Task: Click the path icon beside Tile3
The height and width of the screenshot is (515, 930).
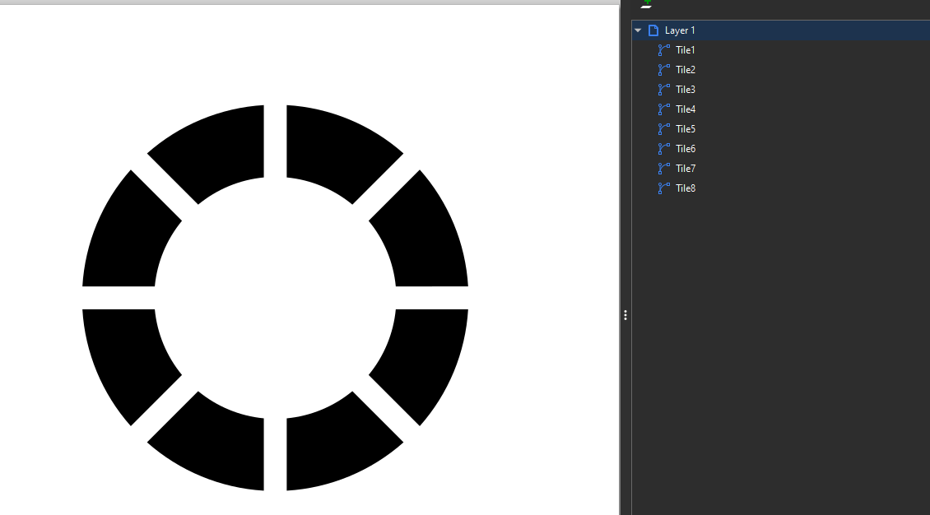Action: 664,90
